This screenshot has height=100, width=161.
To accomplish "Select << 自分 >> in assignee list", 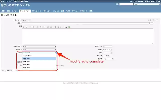I will click(39, 56).
